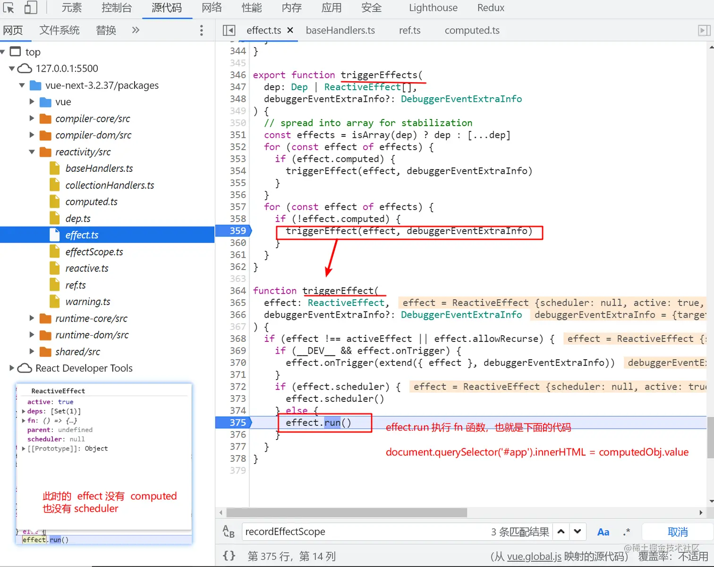
Task: Click the horizontal scrollbar left arrow
Action: 221,512
